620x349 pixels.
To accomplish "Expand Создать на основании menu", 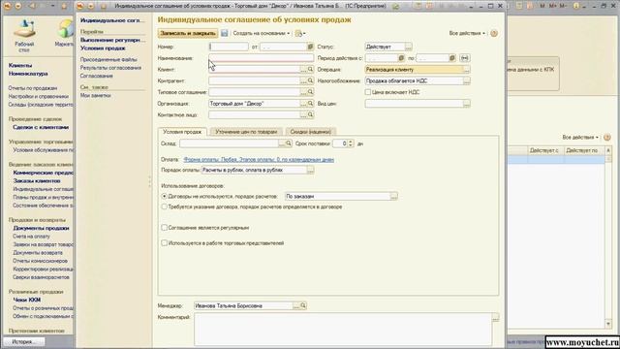I will [x=261, y=33].
